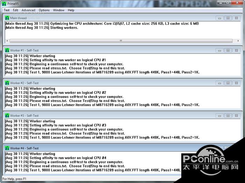Minimize the Worker #2 Self-Test window

(x=219, y=83)
